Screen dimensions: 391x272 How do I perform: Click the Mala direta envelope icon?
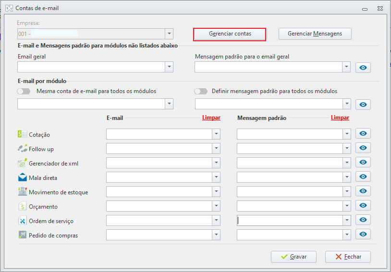22,178
